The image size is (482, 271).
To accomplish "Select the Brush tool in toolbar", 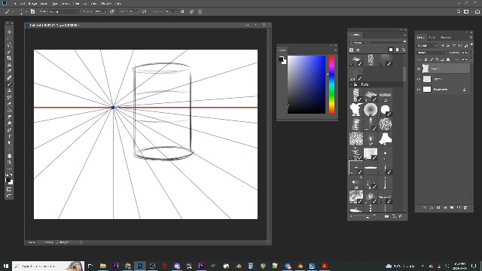I will click(9, 84).
